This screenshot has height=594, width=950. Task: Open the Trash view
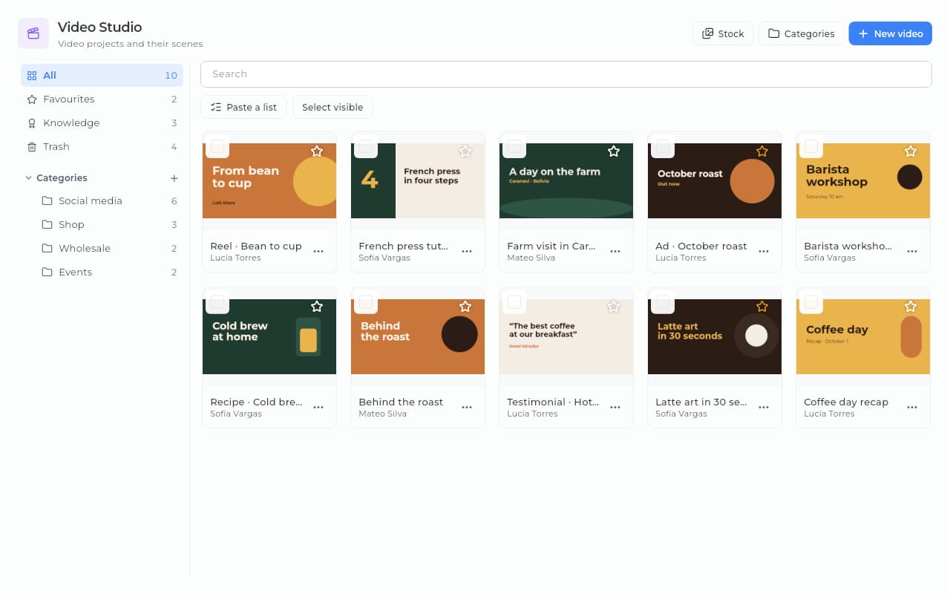[102, 146]
